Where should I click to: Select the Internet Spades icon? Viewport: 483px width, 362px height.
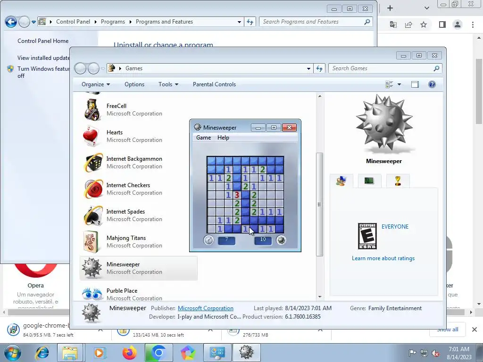tap(93, 215)
